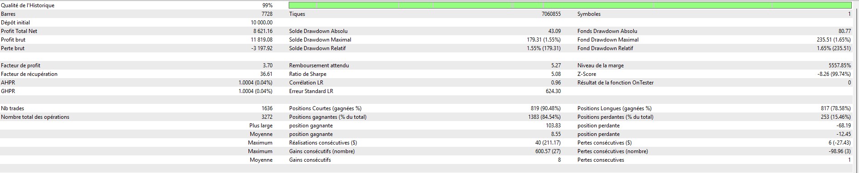Click expected payoff value 5.27
The width and height of the screenshot is (859, 173).
point(556,65)
